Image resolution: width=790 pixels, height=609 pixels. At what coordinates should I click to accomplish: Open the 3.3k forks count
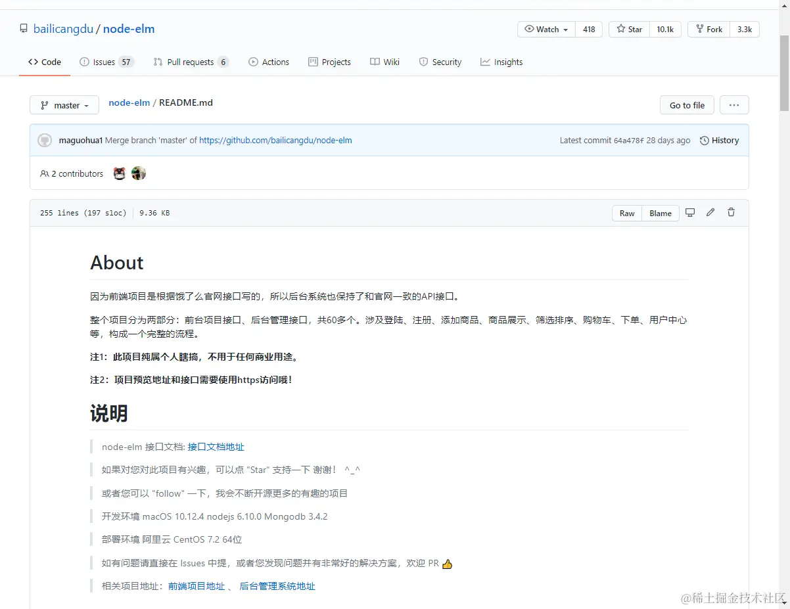click(745, 29)
